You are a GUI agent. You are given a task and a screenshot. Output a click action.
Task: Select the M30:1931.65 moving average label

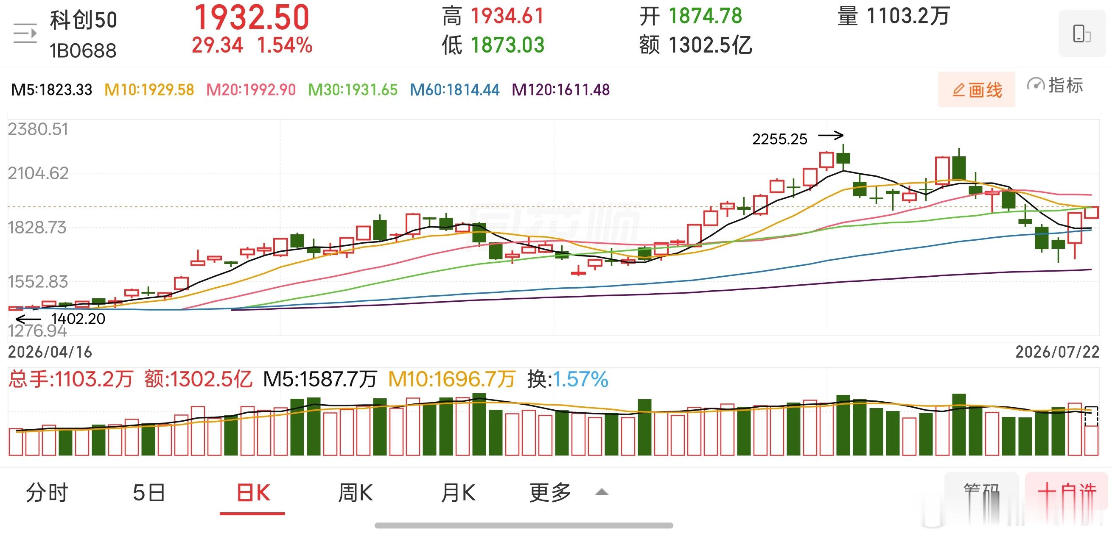coord(353,90)
